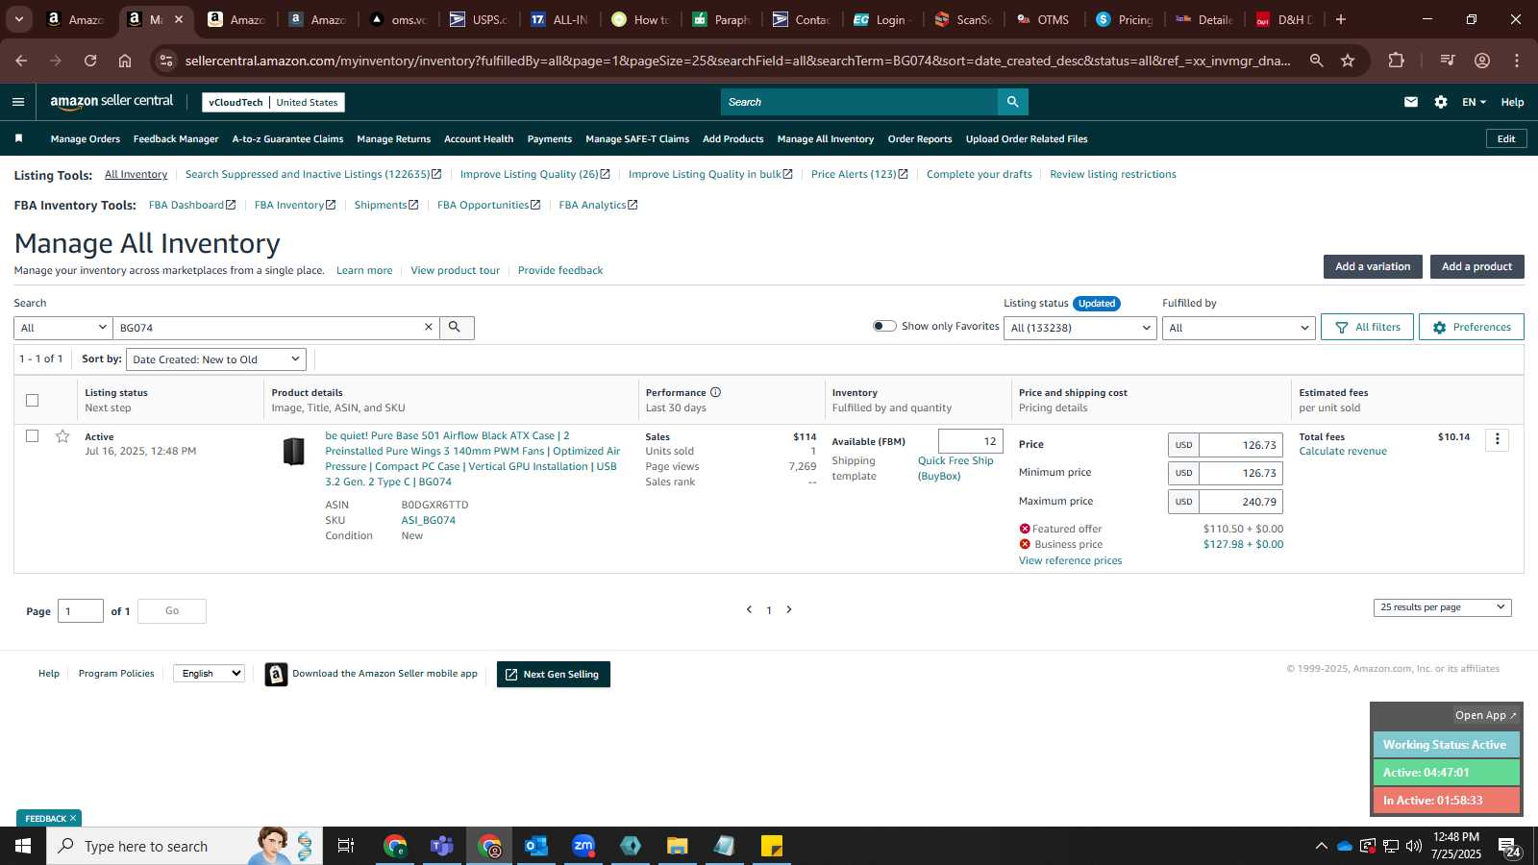Go to the next results page arrow
1538x865 pixels.
point(789,609)
